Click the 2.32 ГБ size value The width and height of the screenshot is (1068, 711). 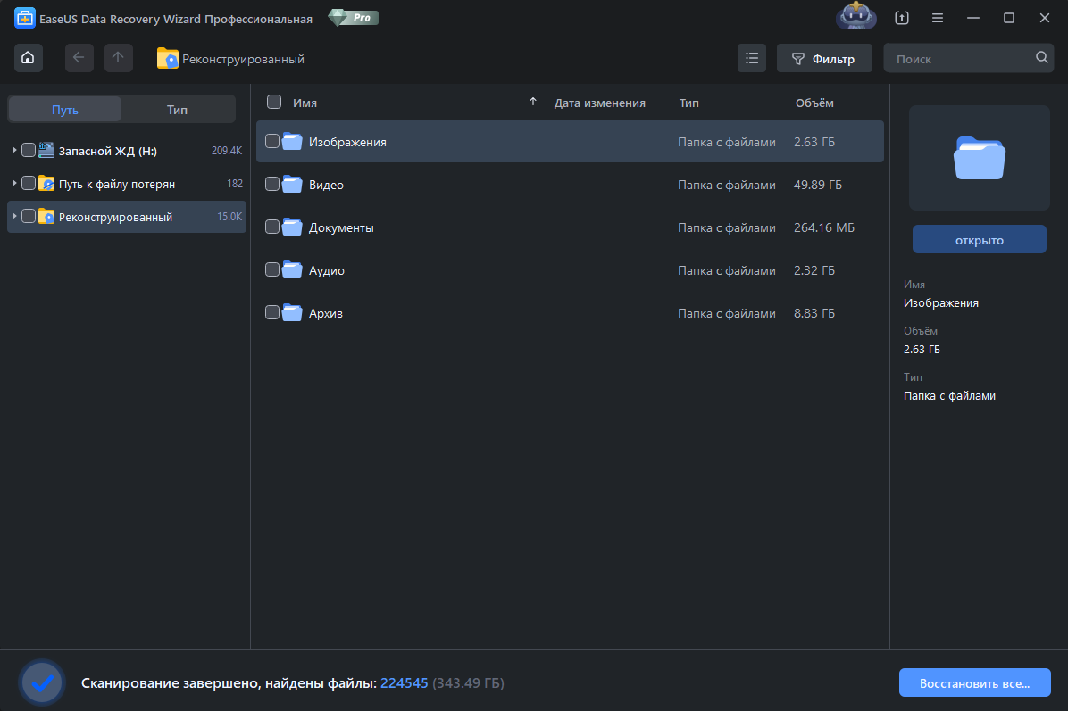pyautogui.click(x=814, y=271)
